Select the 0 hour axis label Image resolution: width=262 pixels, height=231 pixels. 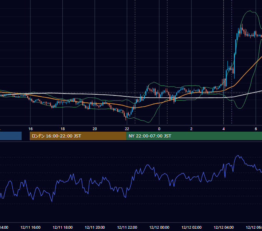(159, 129)
